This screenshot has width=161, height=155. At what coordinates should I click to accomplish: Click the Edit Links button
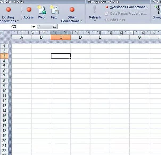click(117, 20)
